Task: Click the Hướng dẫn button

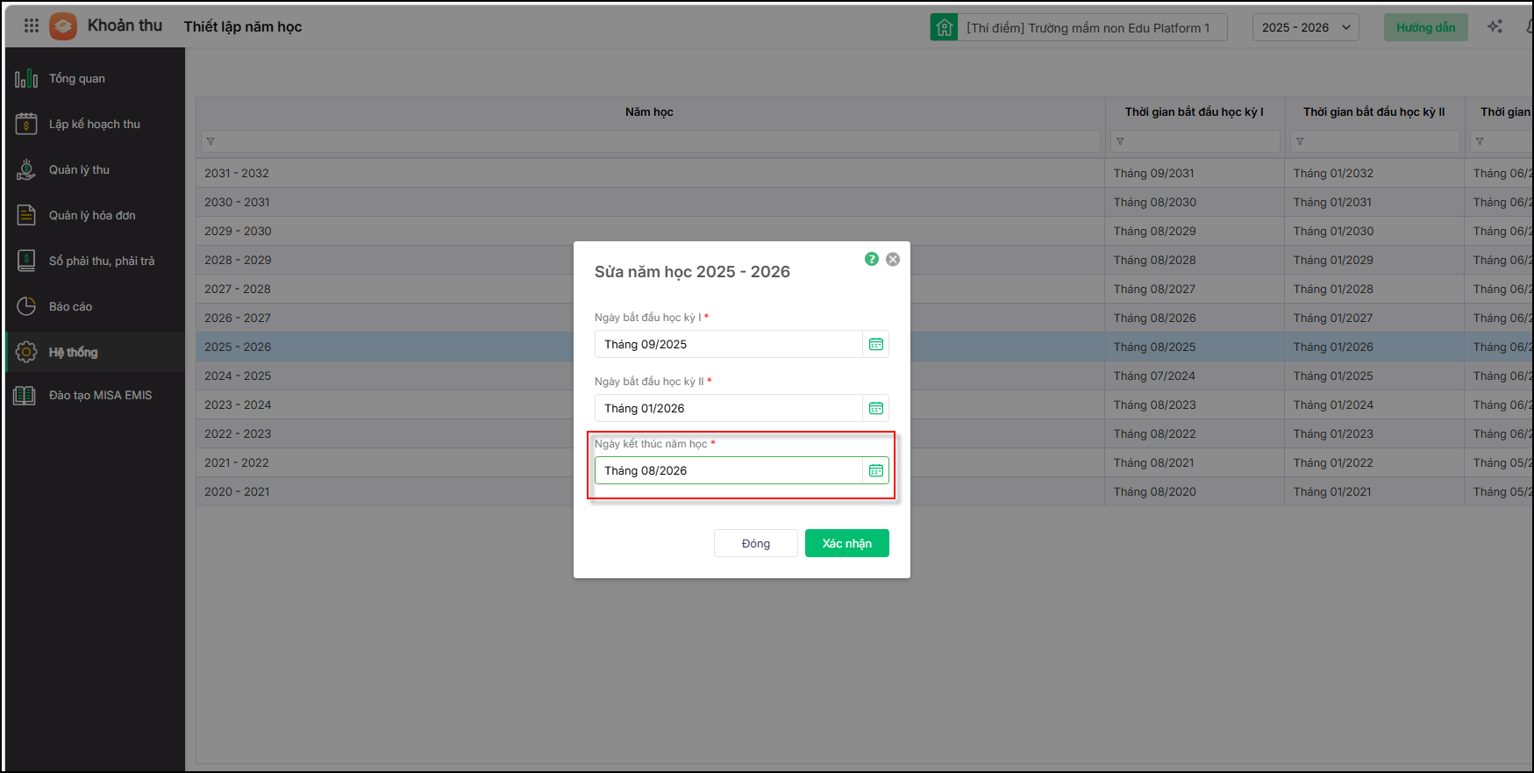Action: pyautogui.click(x=1426, y=27)
